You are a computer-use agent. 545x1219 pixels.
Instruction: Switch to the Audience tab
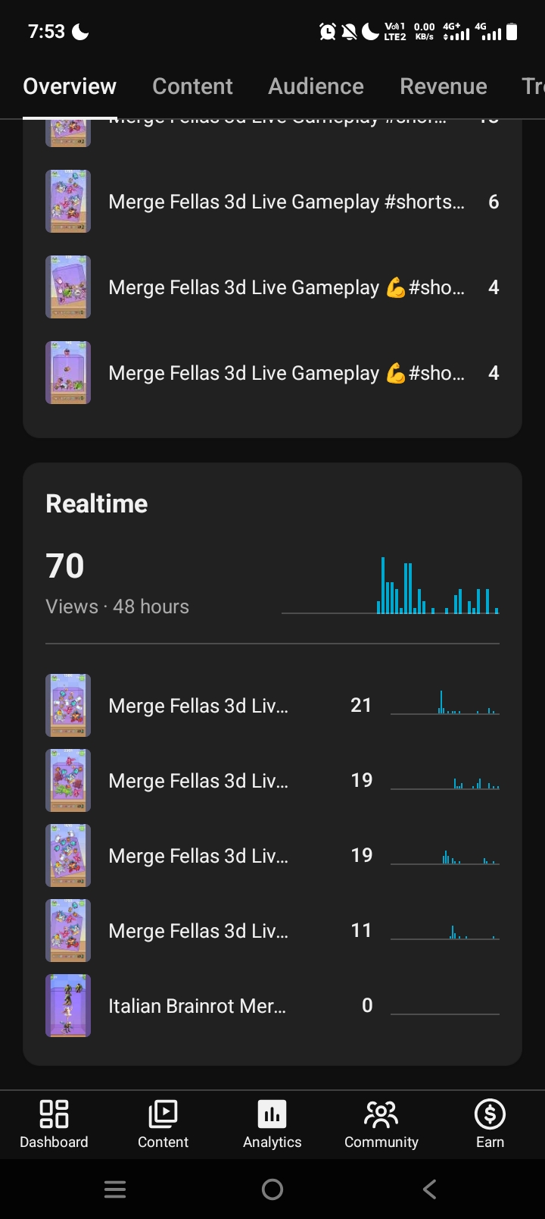coord(316,86)
